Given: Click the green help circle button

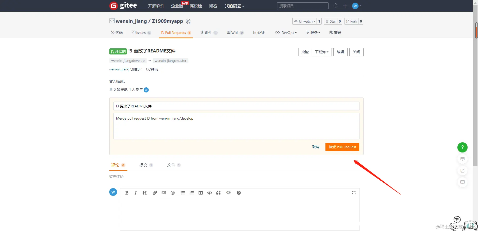Looking at the screenshot, I should (462, 147).
